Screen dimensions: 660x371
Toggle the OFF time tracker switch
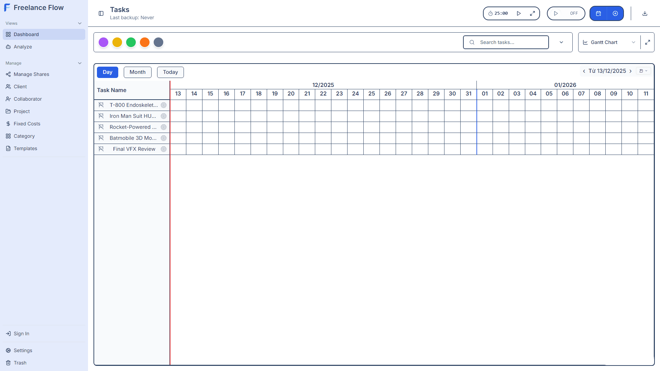tap(566, 13)
